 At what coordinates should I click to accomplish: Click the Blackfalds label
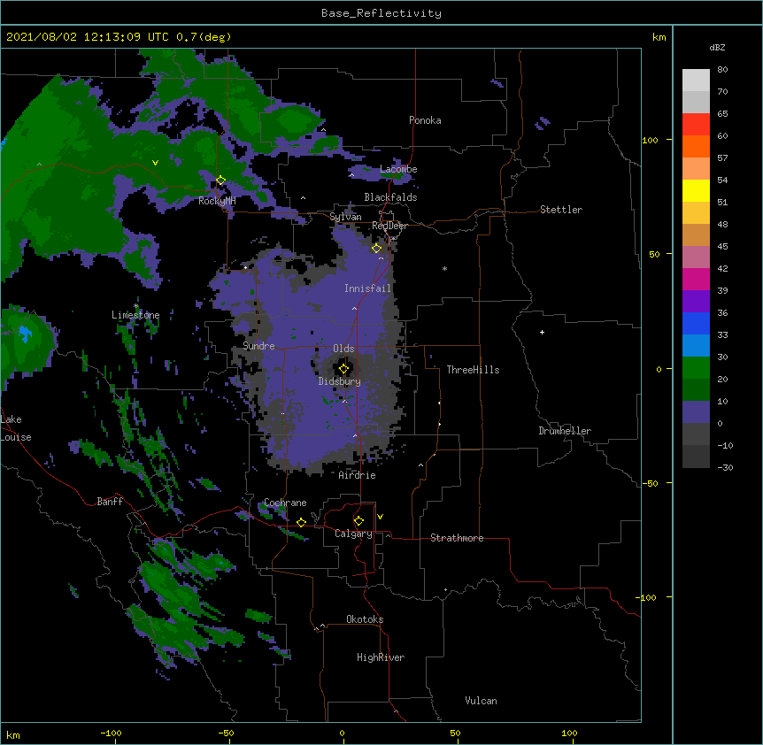pos(390,197)
